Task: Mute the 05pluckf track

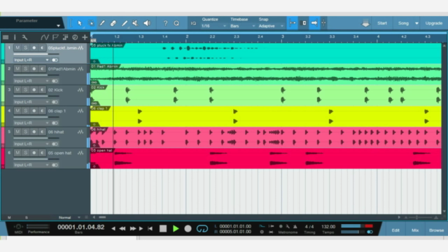Action: tap(17, 48)
